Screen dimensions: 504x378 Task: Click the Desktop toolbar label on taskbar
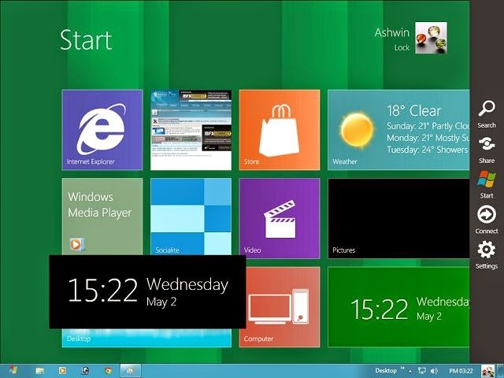pos(386,371)
